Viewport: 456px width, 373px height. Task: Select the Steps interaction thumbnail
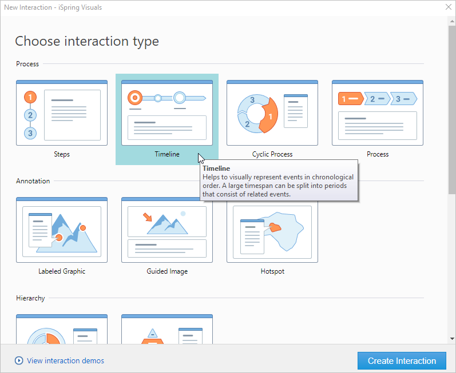coord(62,113)
